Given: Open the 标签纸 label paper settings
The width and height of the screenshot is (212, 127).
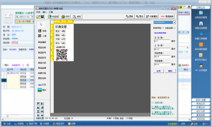Looking at the screenshot, I should (53, 17).
